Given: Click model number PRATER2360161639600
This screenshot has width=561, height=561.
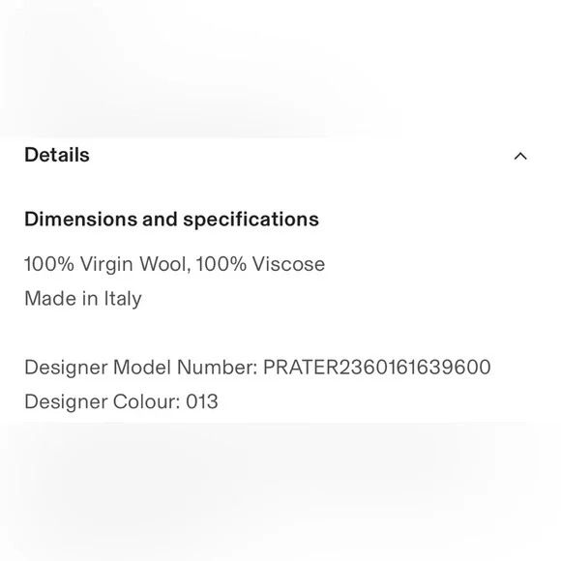Looking at the screenshot, I should coord(377,368).
